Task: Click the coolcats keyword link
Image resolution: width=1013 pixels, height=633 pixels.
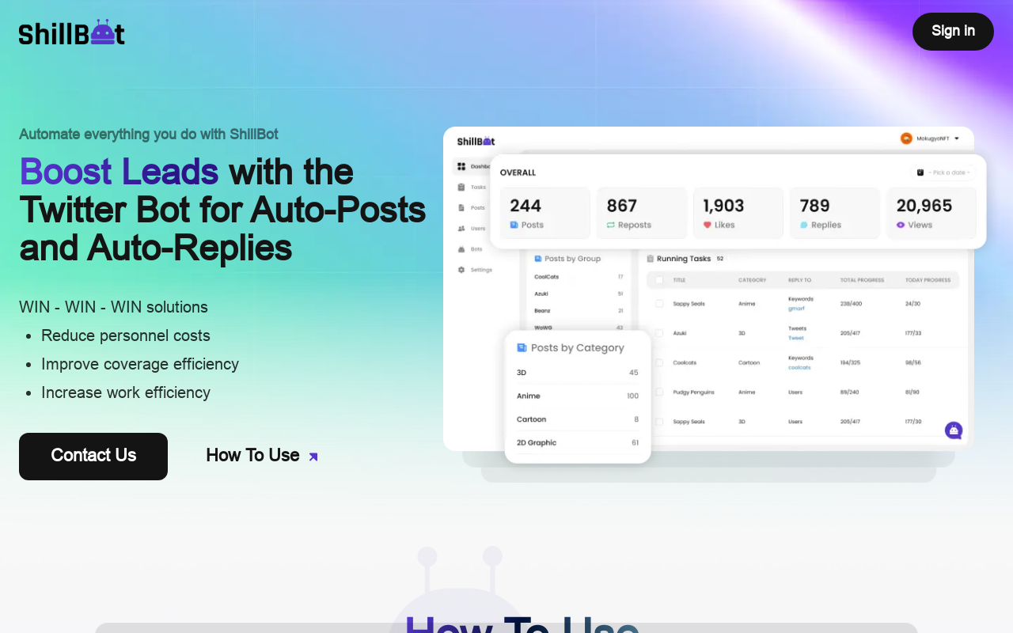Action: (799, 367)
